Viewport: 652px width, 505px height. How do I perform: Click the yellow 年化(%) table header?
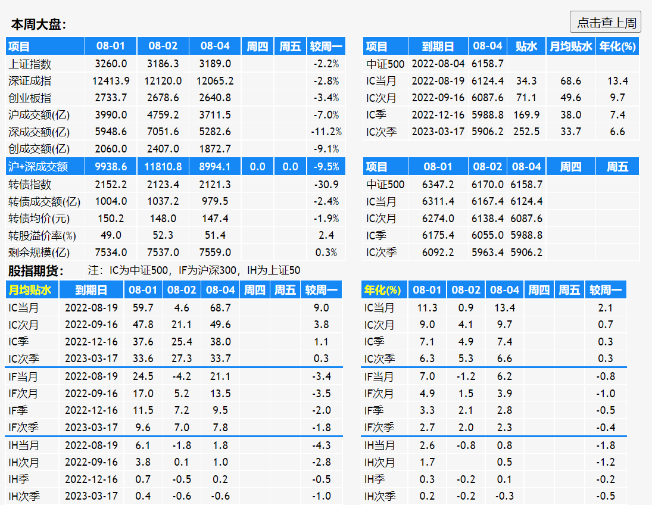(382, 290)
